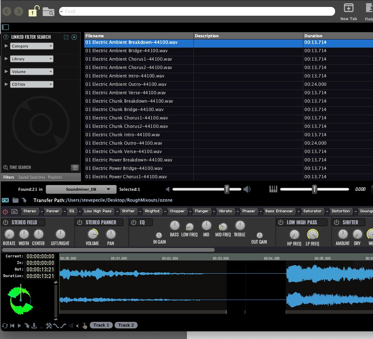Switch to the Playlists tab
The width and height of the screenshot is (373, 339).
[55, 177]
